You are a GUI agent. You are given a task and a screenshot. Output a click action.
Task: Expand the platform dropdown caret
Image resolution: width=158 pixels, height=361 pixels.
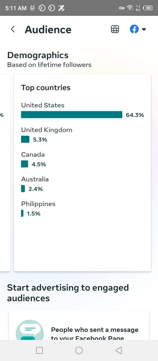click(144, 29)
